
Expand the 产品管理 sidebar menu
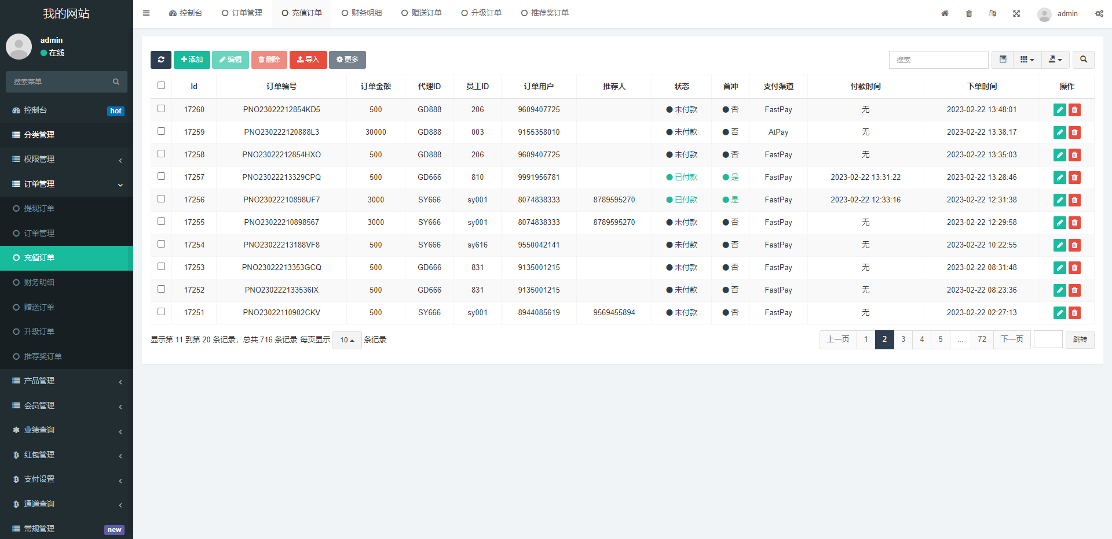[67, 381]
